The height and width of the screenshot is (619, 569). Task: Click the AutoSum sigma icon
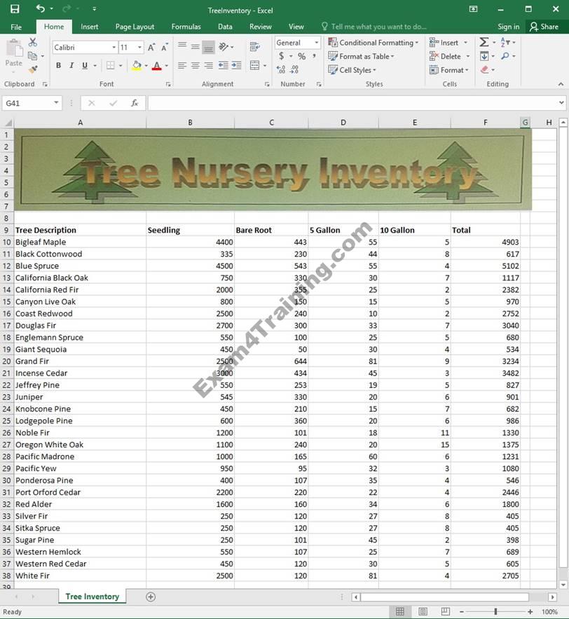(x=484, y=43)
